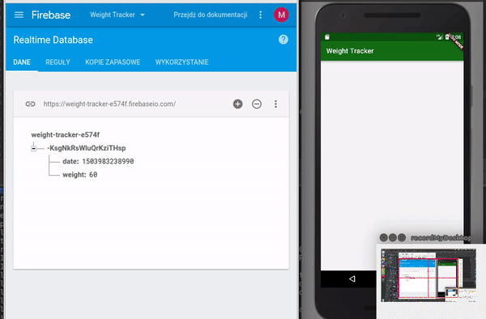Switch to the REGUŁY tab
This screenshot has width=486, height=319.
[58, 62]
